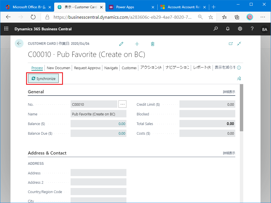Open the browser settings and more menu
The image size is (271, 203).
[263, 17]
